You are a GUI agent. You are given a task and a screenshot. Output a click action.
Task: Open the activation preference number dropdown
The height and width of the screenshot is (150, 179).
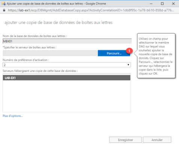pos(67,65)
